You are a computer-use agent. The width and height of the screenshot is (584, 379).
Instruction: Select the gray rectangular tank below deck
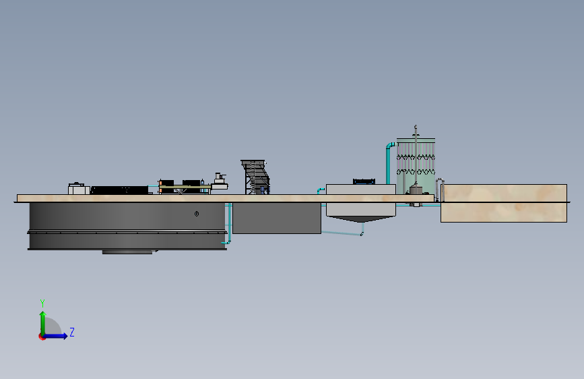(277, 218)
